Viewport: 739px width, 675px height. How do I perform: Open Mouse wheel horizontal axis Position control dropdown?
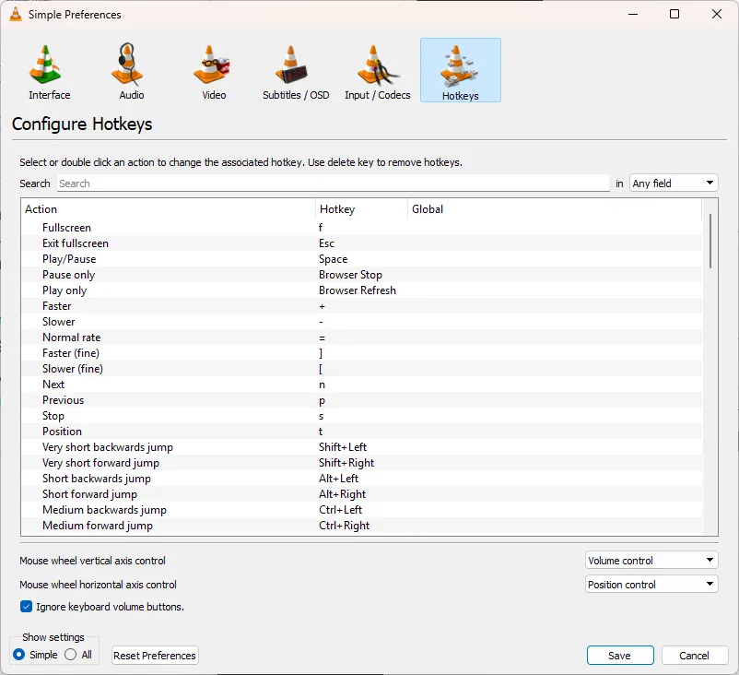pos(651,585)
